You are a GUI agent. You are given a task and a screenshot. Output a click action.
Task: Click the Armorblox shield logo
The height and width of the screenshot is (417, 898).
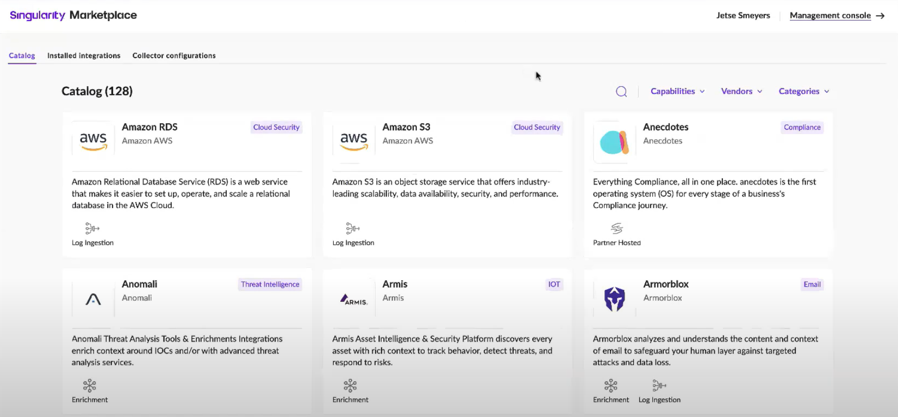click(614, 299)
